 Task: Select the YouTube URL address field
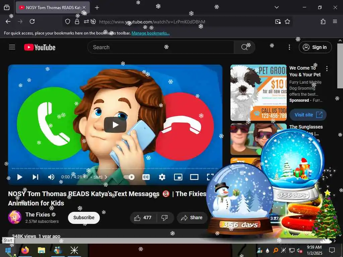[x=152, y=22]
